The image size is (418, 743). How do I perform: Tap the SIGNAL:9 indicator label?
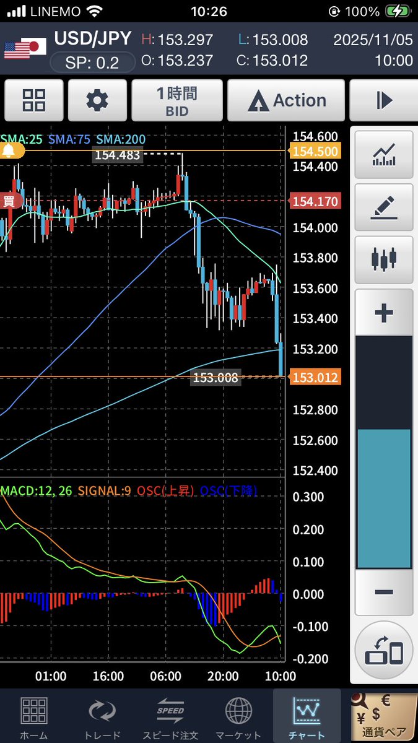(105, 491)
